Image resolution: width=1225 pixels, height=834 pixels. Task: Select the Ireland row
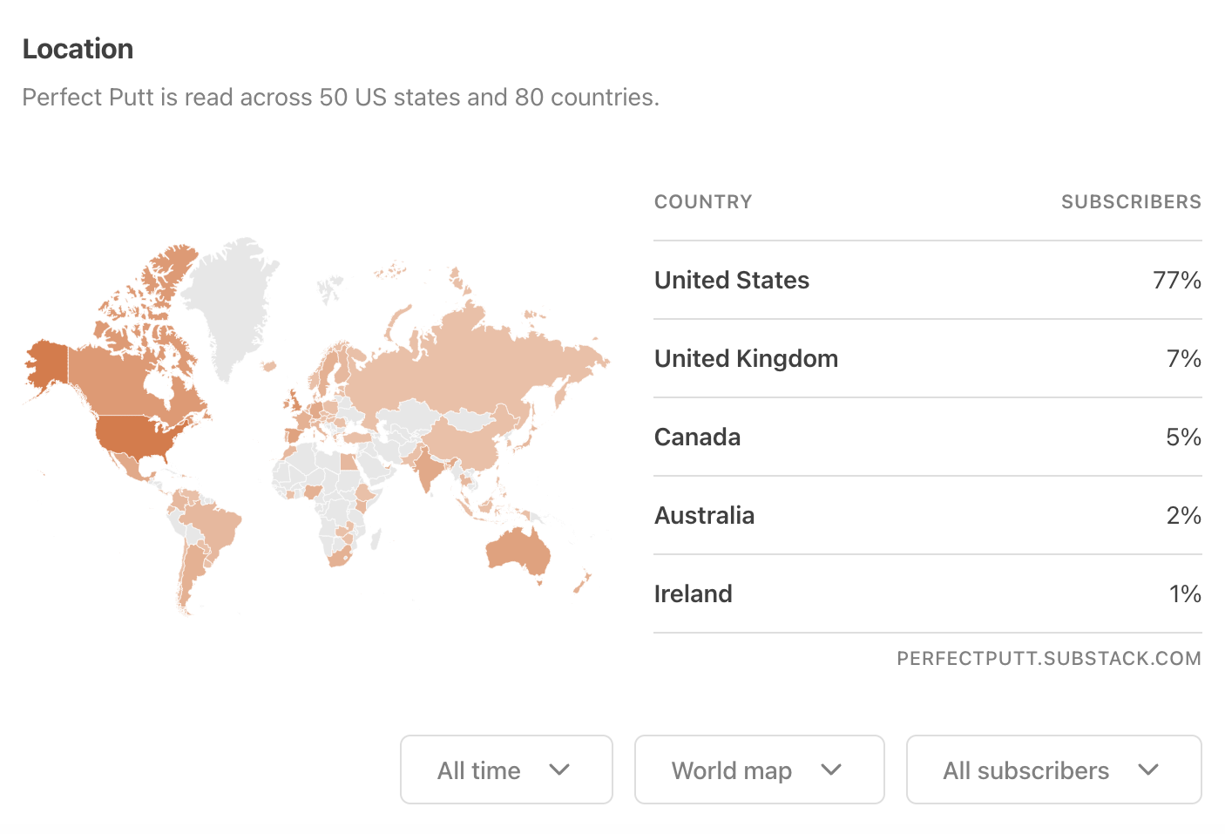coord(927,594)
